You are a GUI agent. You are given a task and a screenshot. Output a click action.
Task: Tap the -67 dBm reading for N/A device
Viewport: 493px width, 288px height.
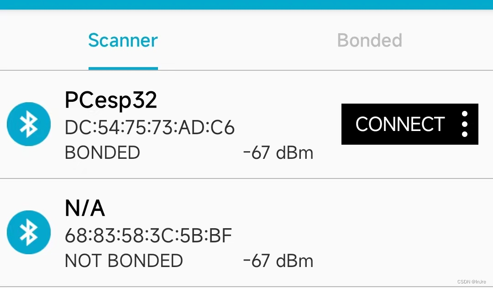pyautogui.click(x=278, y=261)
